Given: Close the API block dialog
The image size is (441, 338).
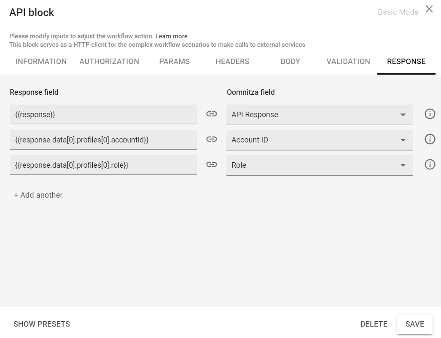Looking at the screenshot, I should coord(429,9).
